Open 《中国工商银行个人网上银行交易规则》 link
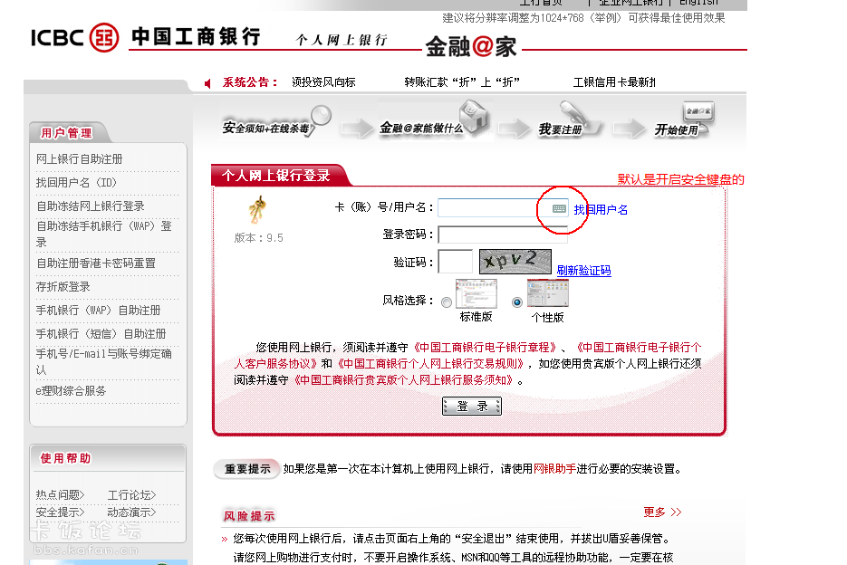Image resolution: width=847 pixels, height=565 pixels. (430, 363)
